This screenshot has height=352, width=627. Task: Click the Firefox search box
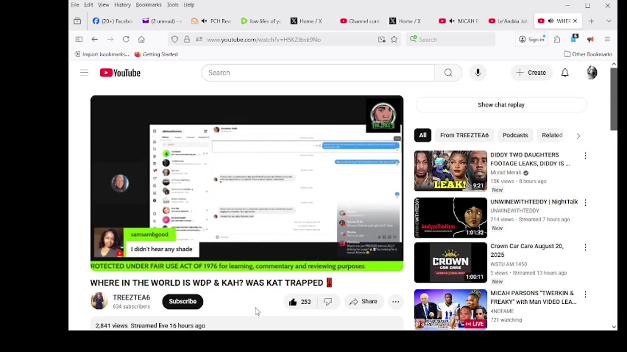click(x=451, y=39)
